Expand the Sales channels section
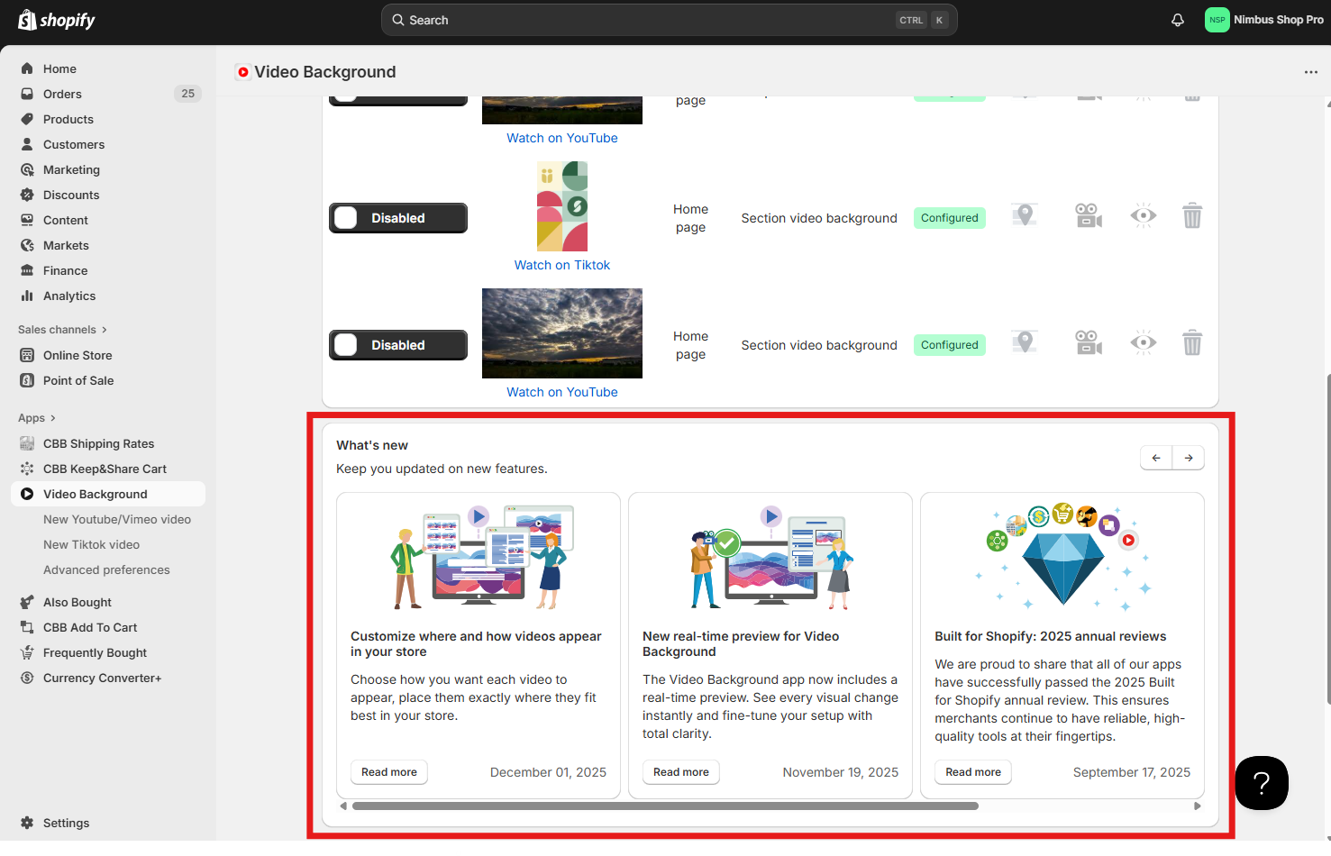 62,330
